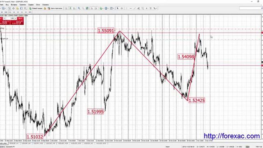
Task: Expand the Arrows tool dropdown arrow
Action: point(157,8)
